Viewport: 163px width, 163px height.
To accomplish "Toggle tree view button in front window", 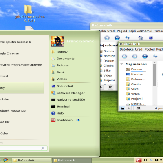I will (129, 108).
